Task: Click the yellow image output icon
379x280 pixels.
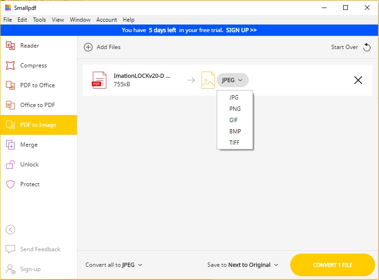Action: (x=208, y=80)
